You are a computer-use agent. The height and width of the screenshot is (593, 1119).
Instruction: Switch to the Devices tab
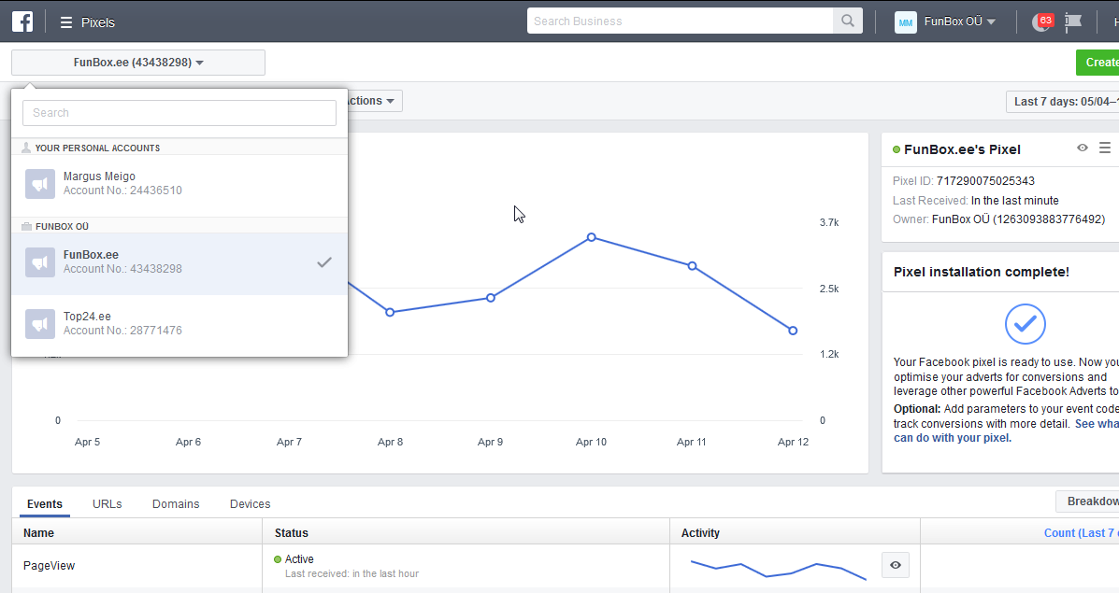(250, 504)
